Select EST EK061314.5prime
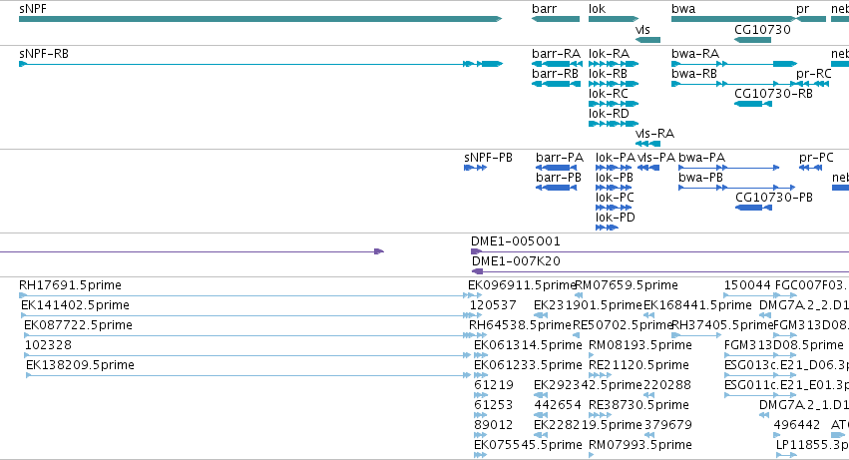The width and height of the screenshot is (849, 460). coord(480,355)
